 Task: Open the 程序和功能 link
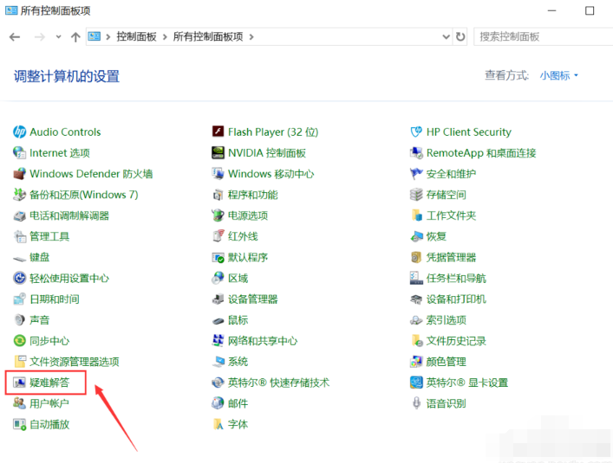pyautogui.click(x=252, y=195)
